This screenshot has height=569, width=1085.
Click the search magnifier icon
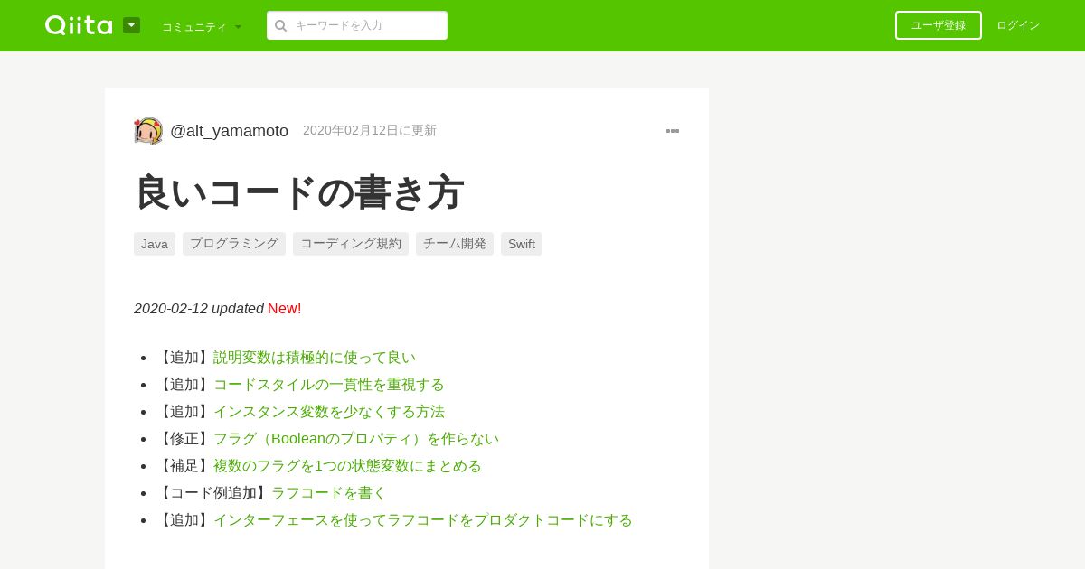[281, 25]
